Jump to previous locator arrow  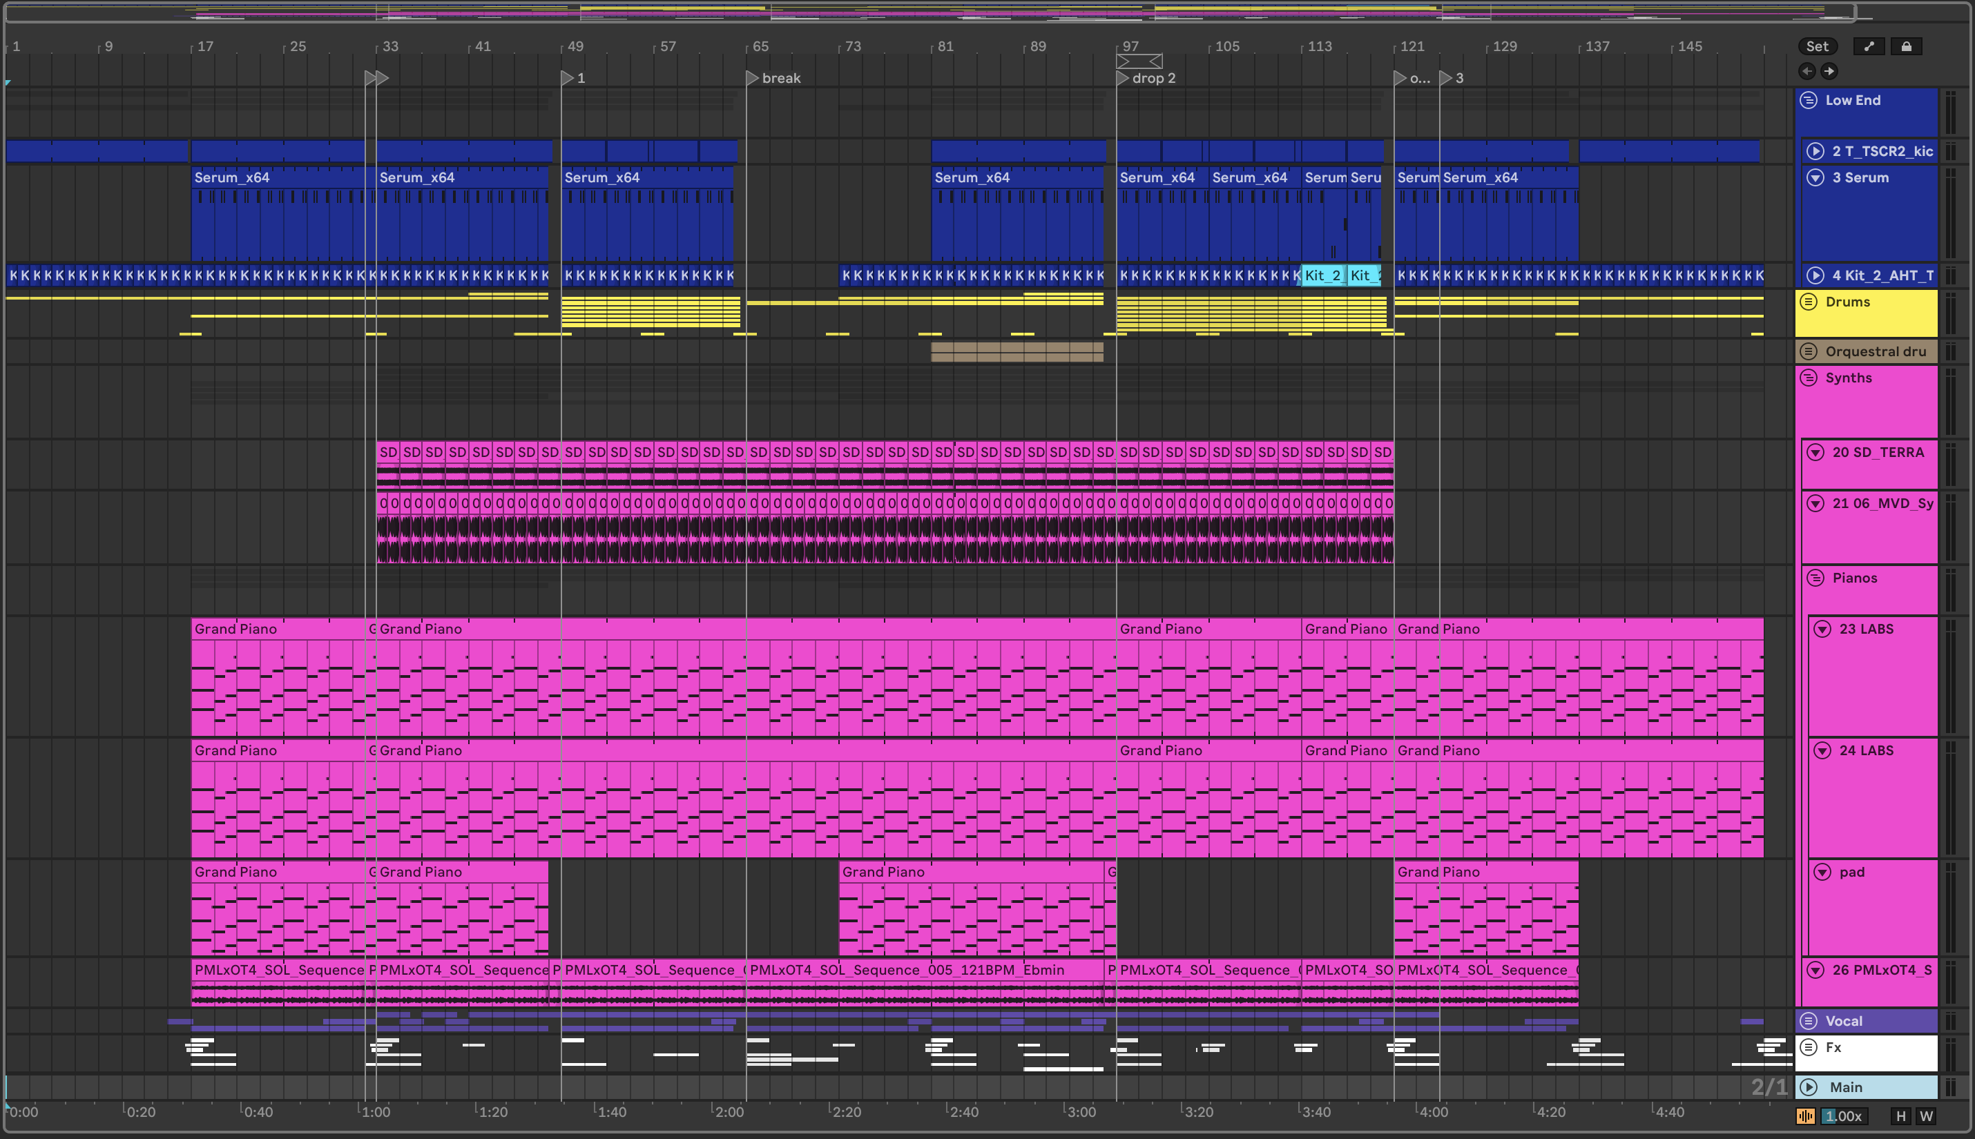click(1807, 71)
